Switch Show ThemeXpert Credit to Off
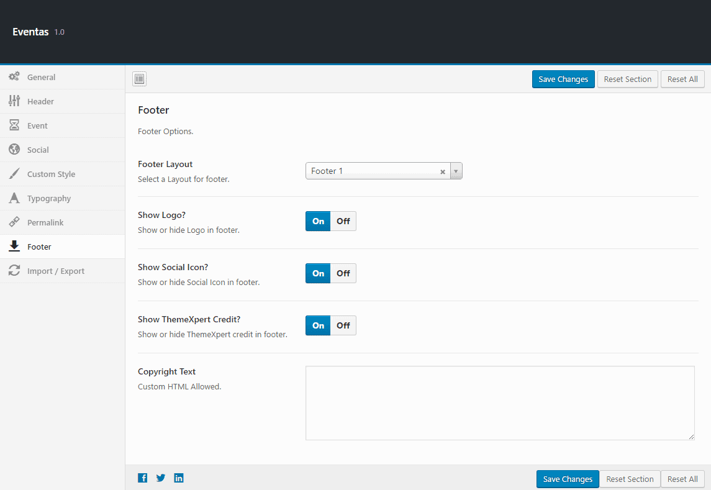The width and height of the screenshot is (711, 490). point(343,325)
